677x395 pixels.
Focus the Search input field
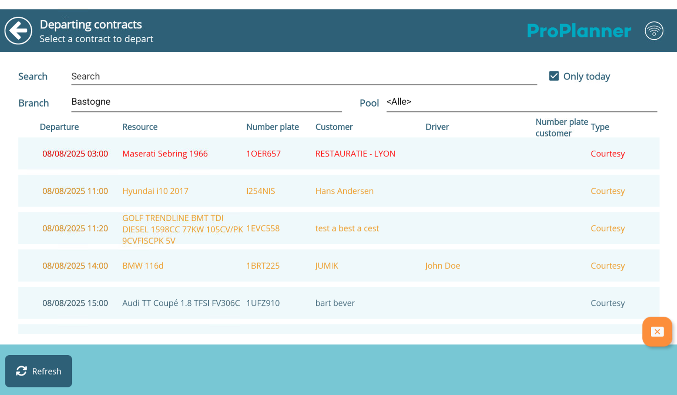[x=304, y=76]
